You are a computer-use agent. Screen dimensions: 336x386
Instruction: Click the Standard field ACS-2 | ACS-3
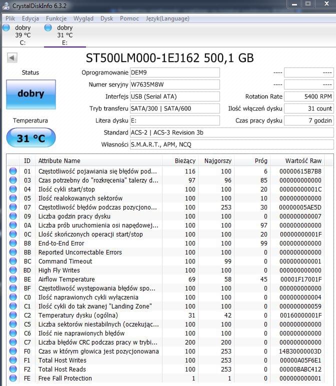[231, 132]
